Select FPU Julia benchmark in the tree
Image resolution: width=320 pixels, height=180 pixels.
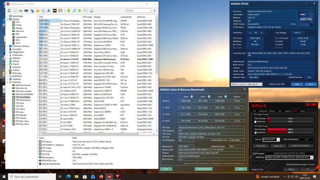(20, 112)
